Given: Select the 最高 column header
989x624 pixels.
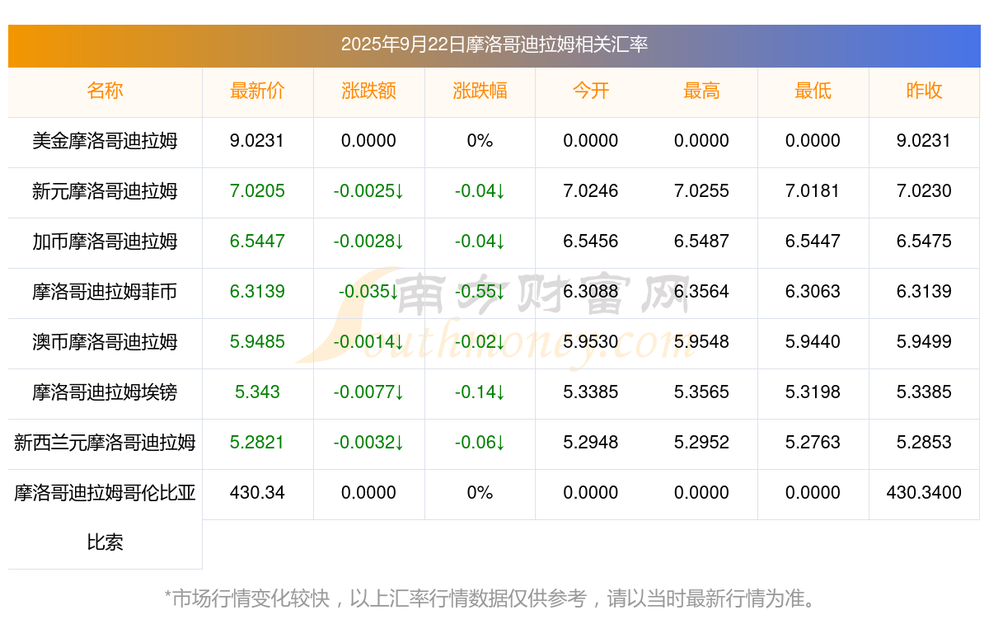Looking at the screenshot, I should [x=701, y=91].
